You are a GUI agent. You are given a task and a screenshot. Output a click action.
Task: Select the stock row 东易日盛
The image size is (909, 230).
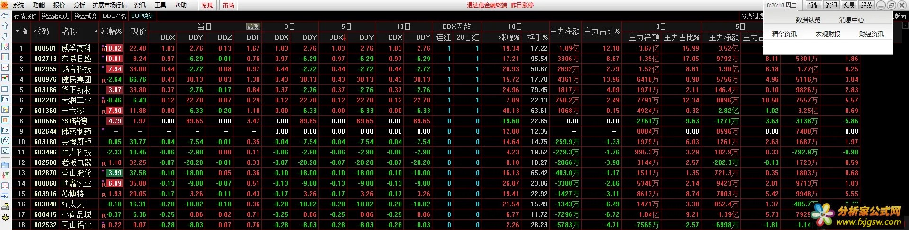click(x=76, y=59)
